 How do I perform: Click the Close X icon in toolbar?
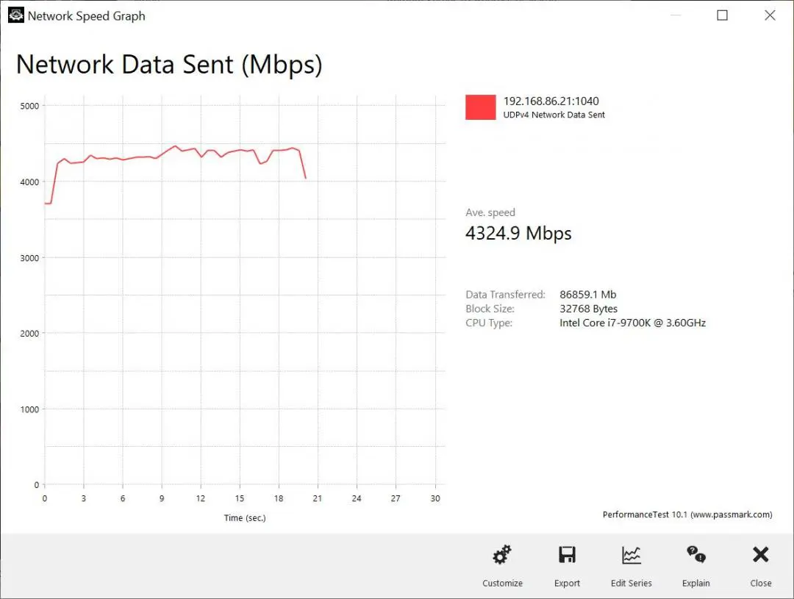point(761,554)
